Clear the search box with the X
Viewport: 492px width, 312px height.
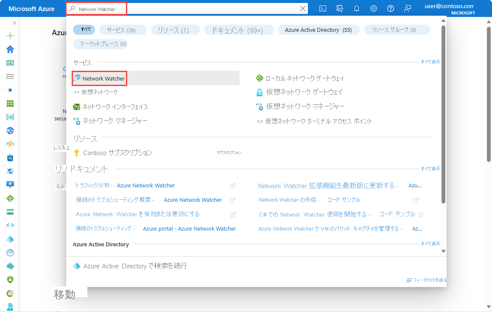click(x=302, y=9)
